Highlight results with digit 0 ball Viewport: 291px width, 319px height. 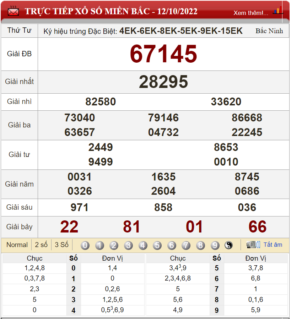[85, 245]
